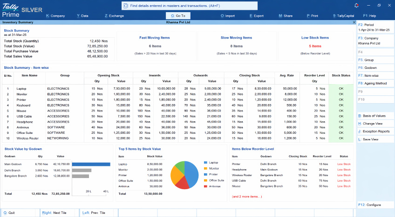This screenshot has width=395, height=217.
Task: Click the Stock Summary - Item wise heading
Action: click(26, 68)
